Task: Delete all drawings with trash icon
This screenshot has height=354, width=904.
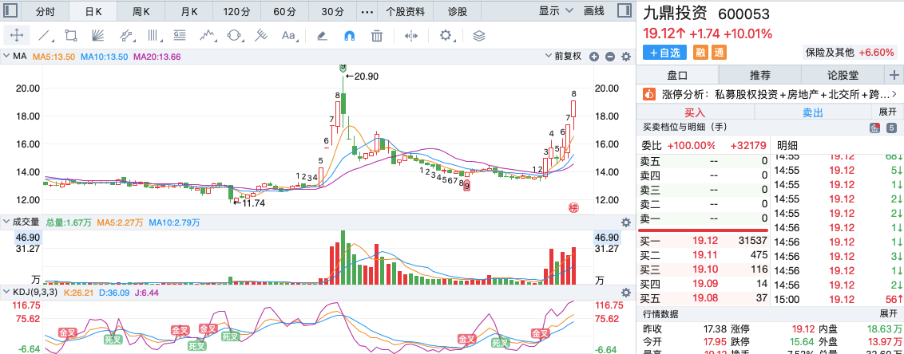Action: tap(377, 36)
